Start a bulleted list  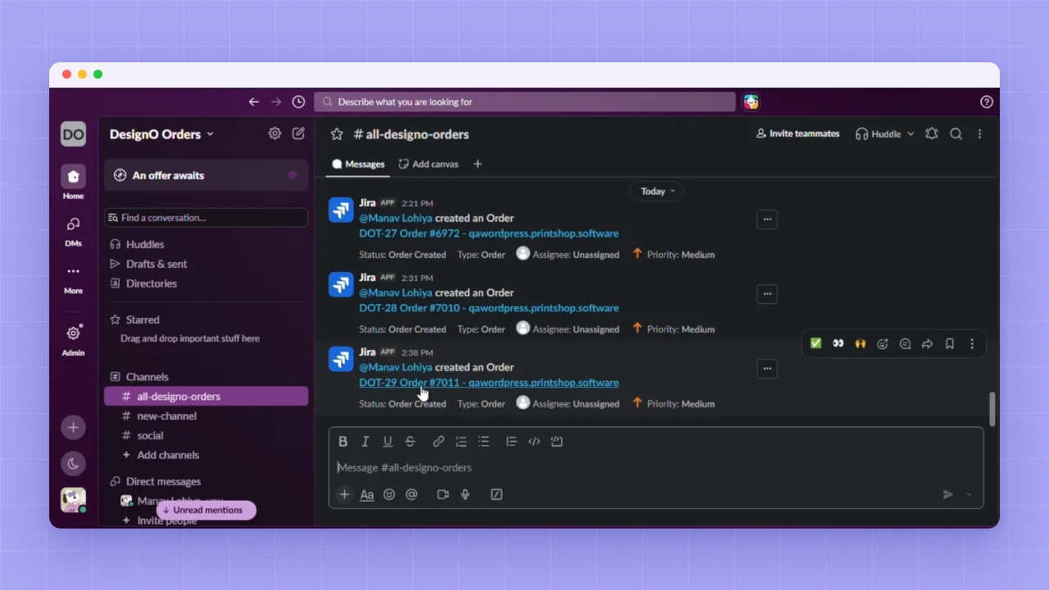484,441
